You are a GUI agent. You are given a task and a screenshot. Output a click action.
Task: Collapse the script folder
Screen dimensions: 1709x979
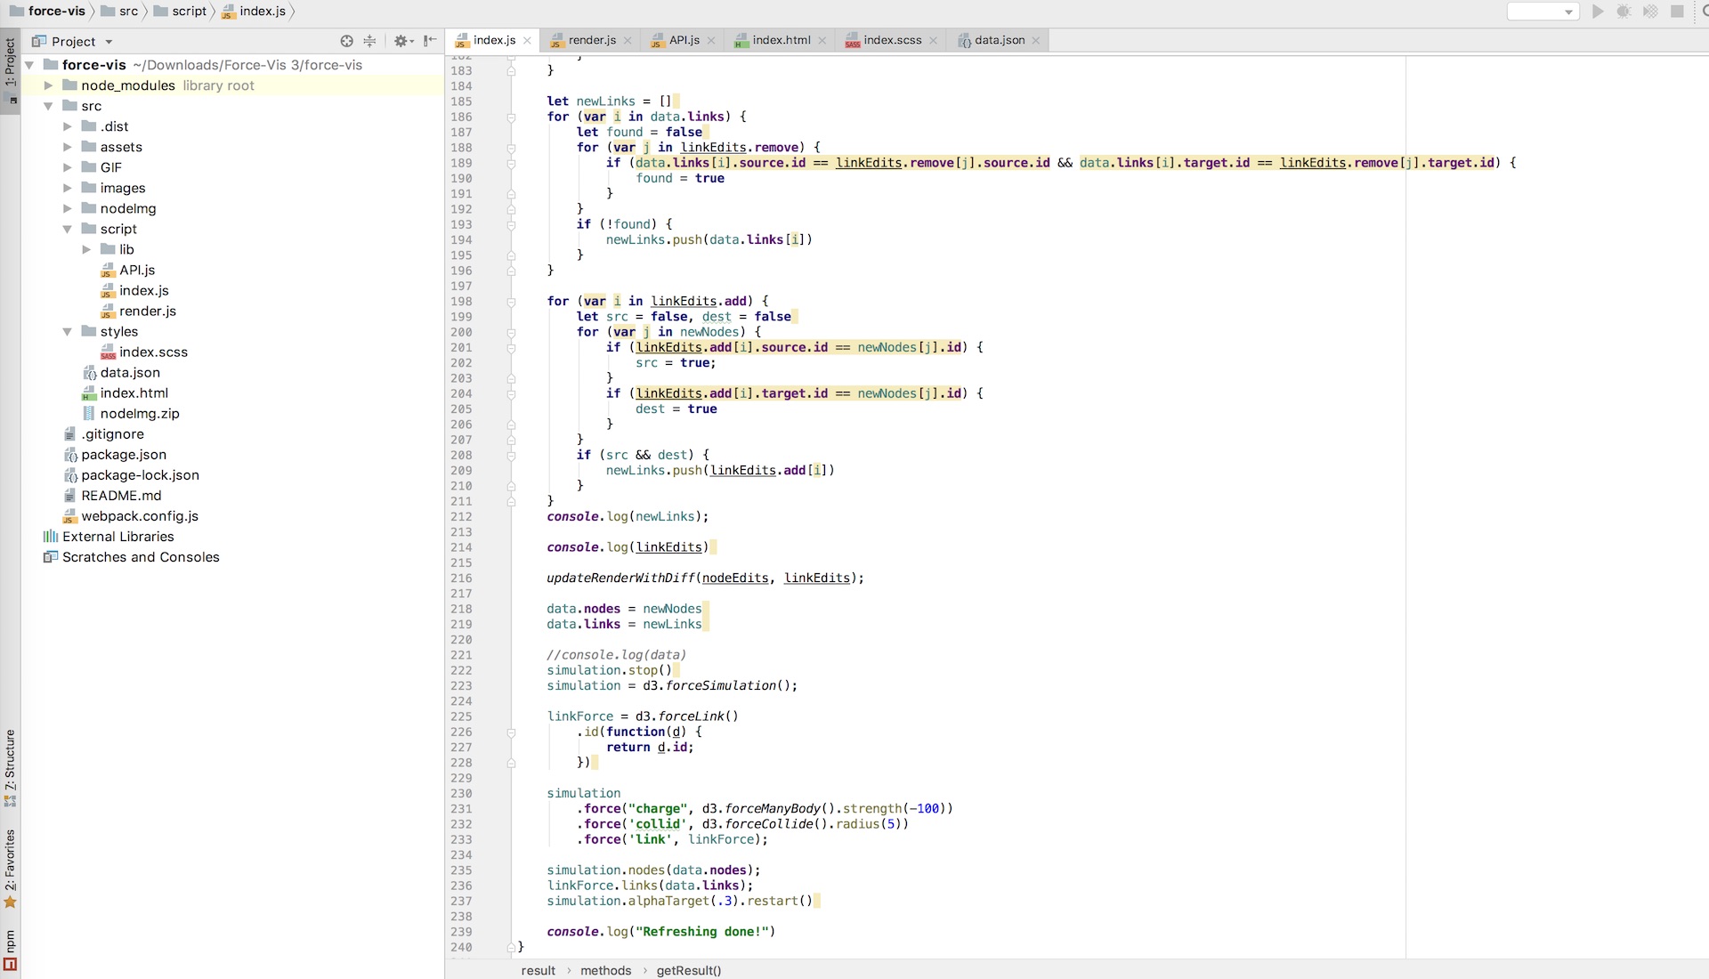point(67,229)
